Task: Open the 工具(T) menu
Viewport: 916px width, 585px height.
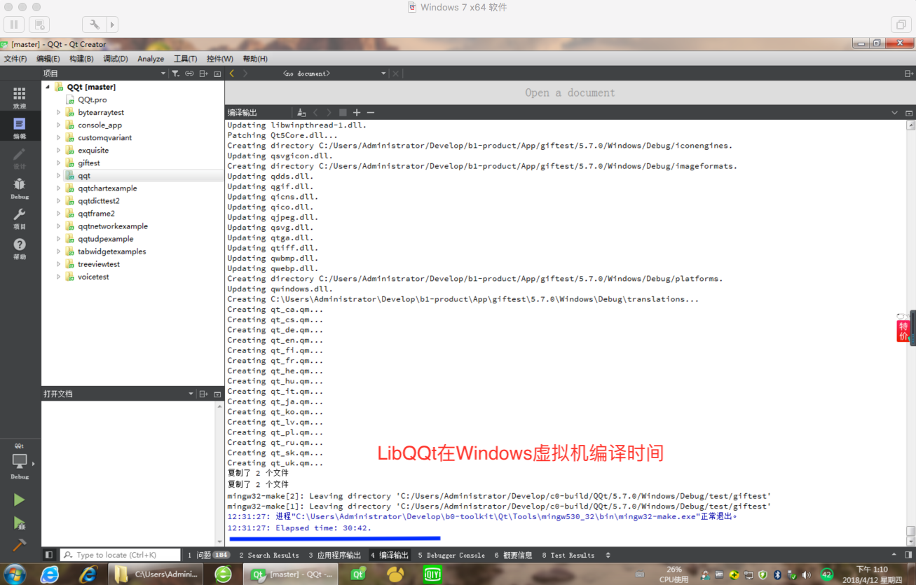Action: [186, 59]
